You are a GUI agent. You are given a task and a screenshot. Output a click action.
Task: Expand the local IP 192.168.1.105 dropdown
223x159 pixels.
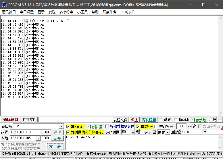click(38, 138)
